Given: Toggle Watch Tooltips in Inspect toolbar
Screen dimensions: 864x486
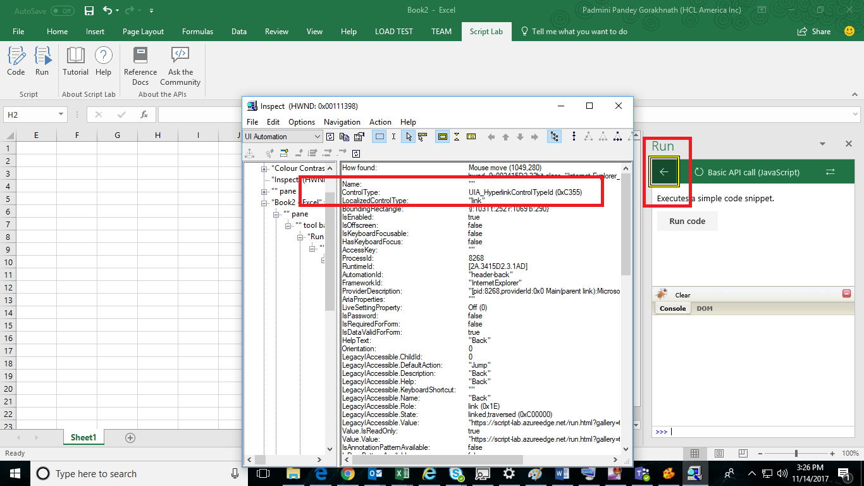Looking at the screenshot, I should 423,137.
